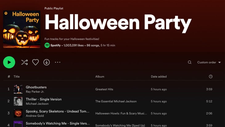Click Thriller row's 5 hours ago date
The image size is (225, 127).
click(159, 101)
